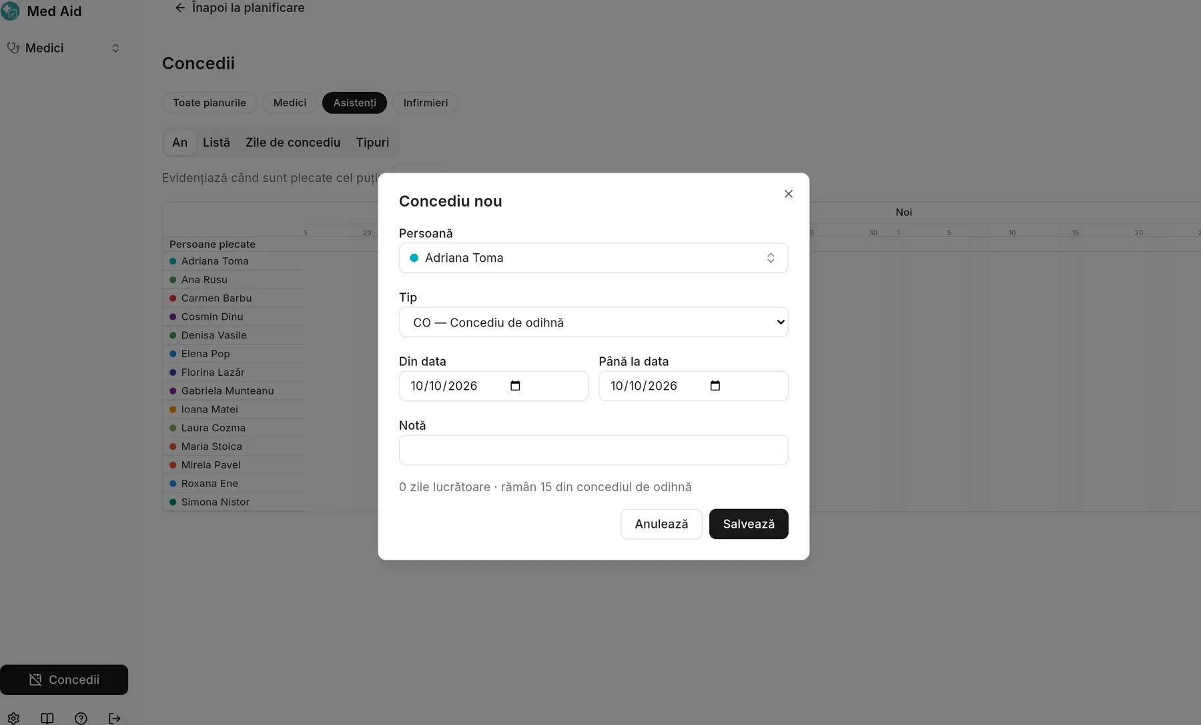1201x725 pixels.
Task: Select the Toate planurile filter pill
Action: [x=210, y=103]
